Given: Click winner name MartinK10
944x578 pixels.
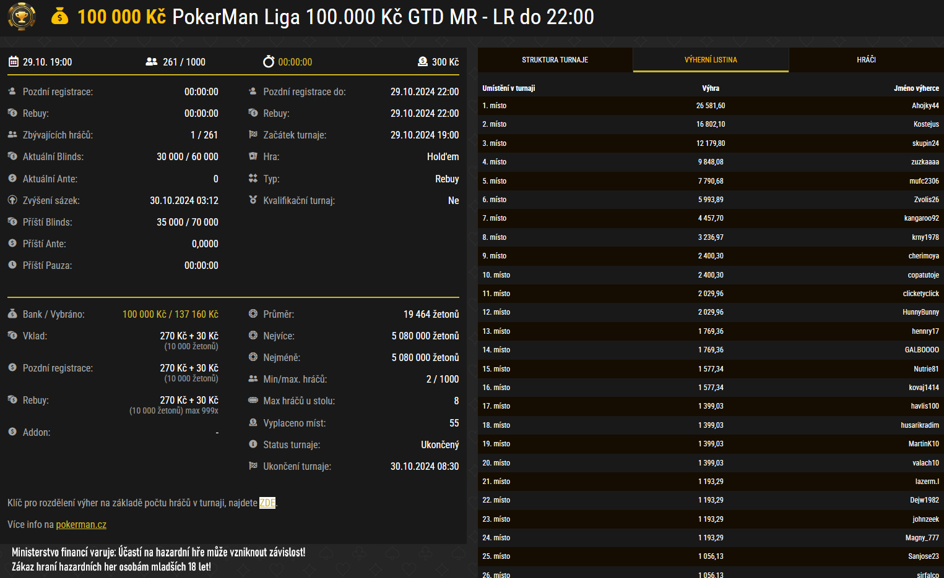Looking at the screenshot, I should click(924, 444).
